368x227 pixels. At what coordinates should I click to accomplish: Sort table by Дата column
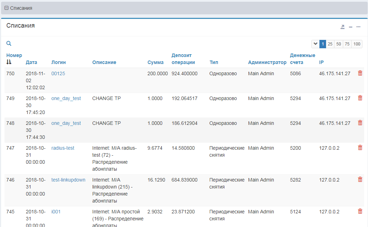pyautogui.click(x=31, y=62)
